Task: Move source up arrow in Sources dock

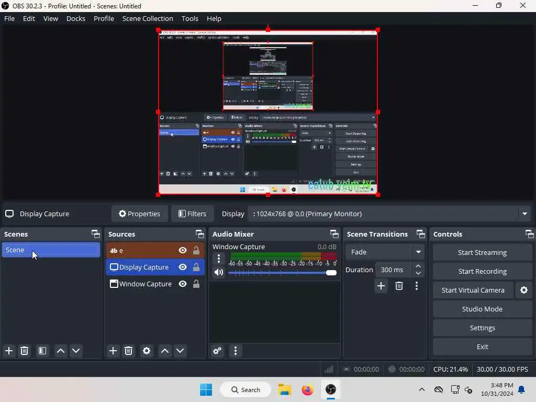Action: [165, 351]
